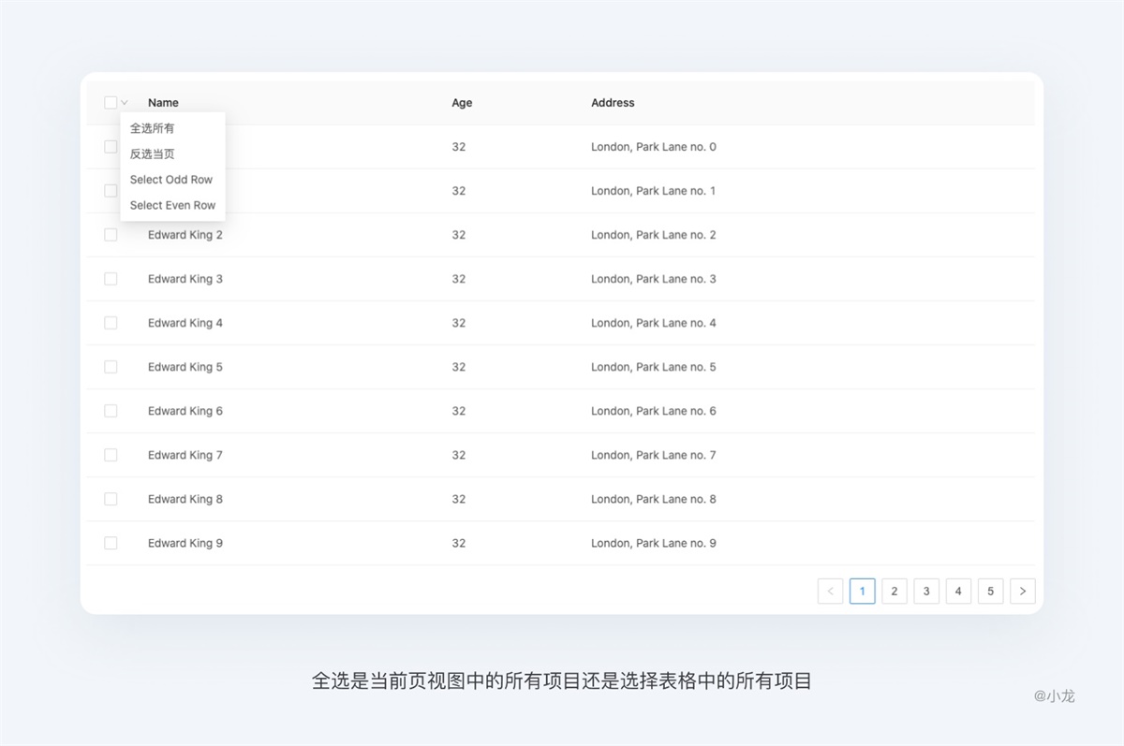Click address London, Park Lane no. 4
This screenshot has height=746, width=1124.
coord(654,323)
